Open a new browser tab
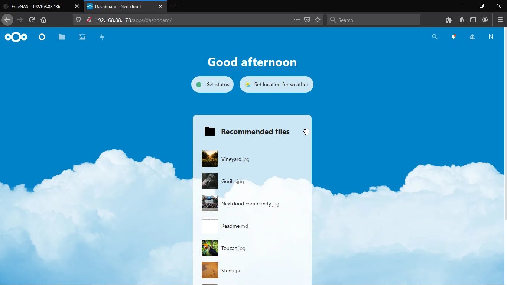The image size is (507, 285). (x=173, y=6)
